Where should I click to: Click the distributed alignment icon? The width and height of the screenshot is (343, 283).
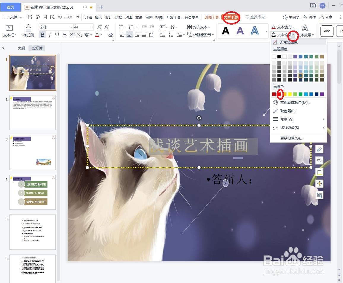tap(151, 35)
